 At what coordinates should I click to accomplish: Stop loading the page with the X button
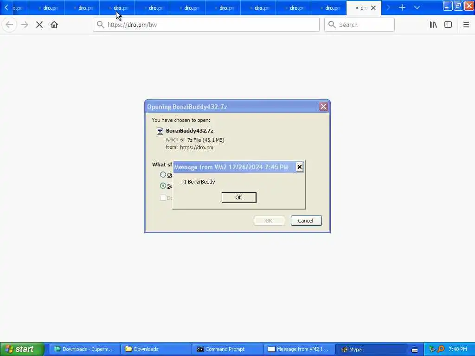[39, 25]
